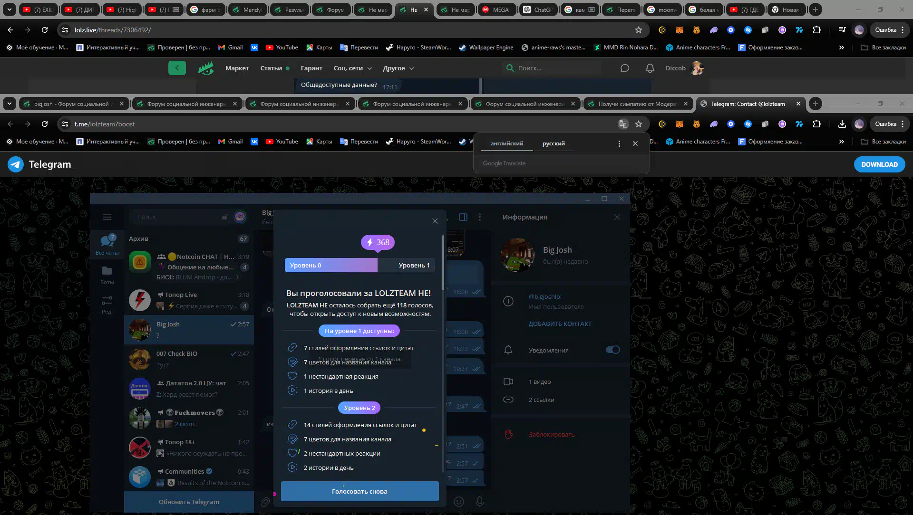Close the Google Translate popup

(635, 143)
